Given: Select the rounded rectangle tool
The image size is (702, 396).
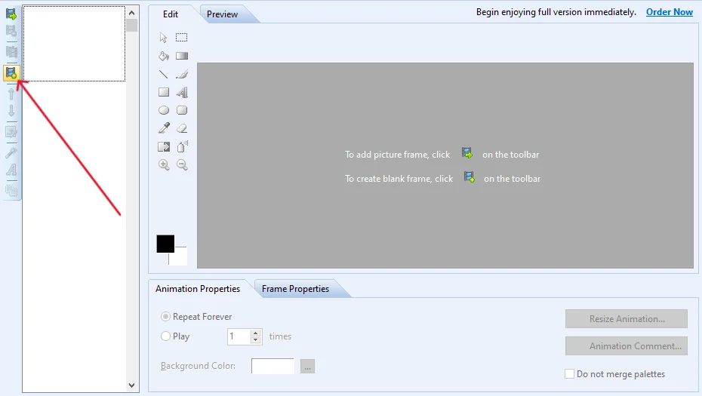Looking at the screenshot, I should [182, 110].
